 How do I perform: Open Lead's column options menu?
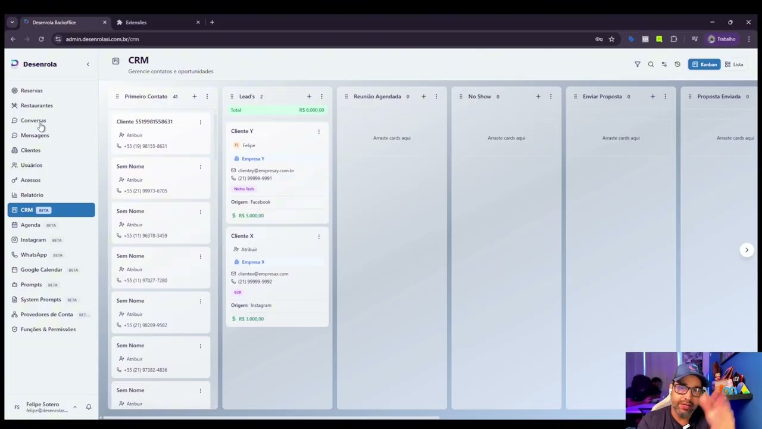[x=321, y=97]
